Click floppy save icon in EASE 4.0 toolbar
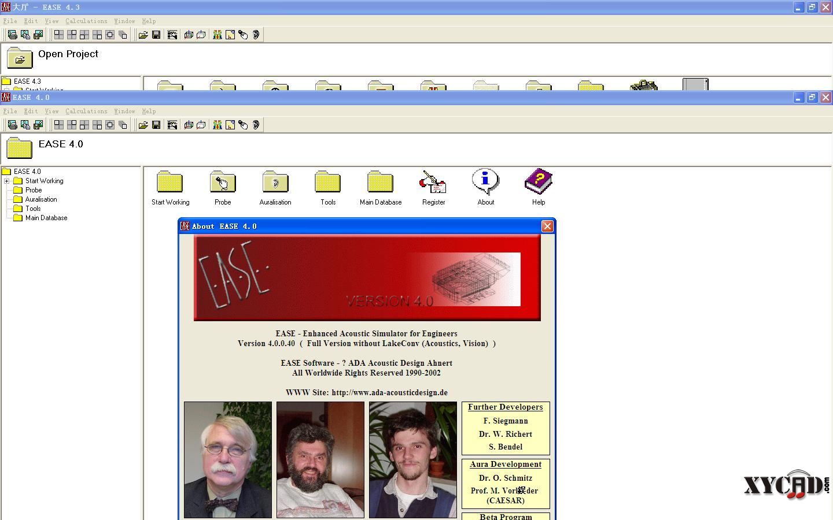 [x=156, y=125]
